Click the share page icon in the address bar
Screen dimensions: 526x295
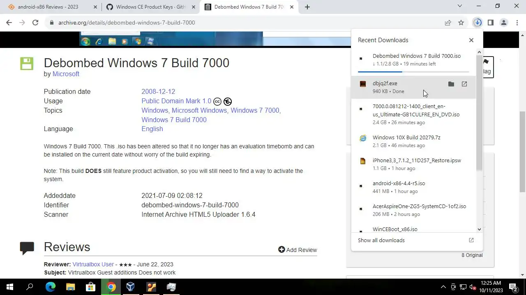click(448, 23)
